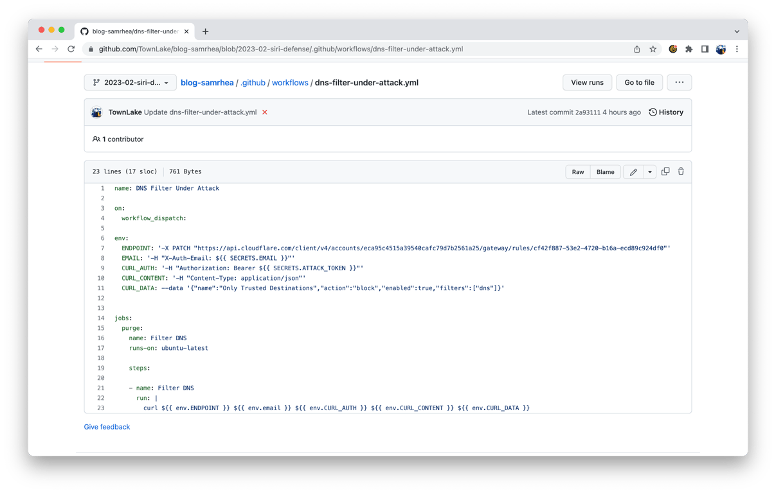Copy raw contents with the copy icon
The height and width of the screenshot is (493, 776).
tap(665, 171)
